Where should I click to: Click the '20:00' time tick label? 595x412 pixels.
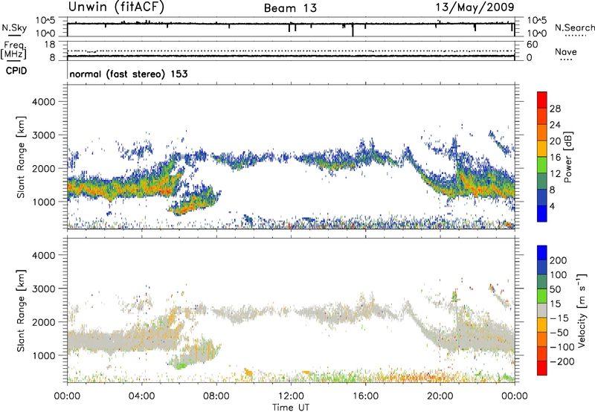pos(440,396)
